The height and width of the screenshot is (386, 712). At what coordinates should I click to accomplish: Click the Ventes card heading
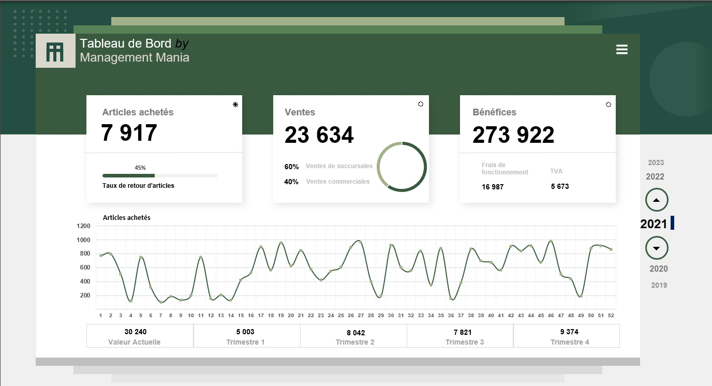point(300,112)
